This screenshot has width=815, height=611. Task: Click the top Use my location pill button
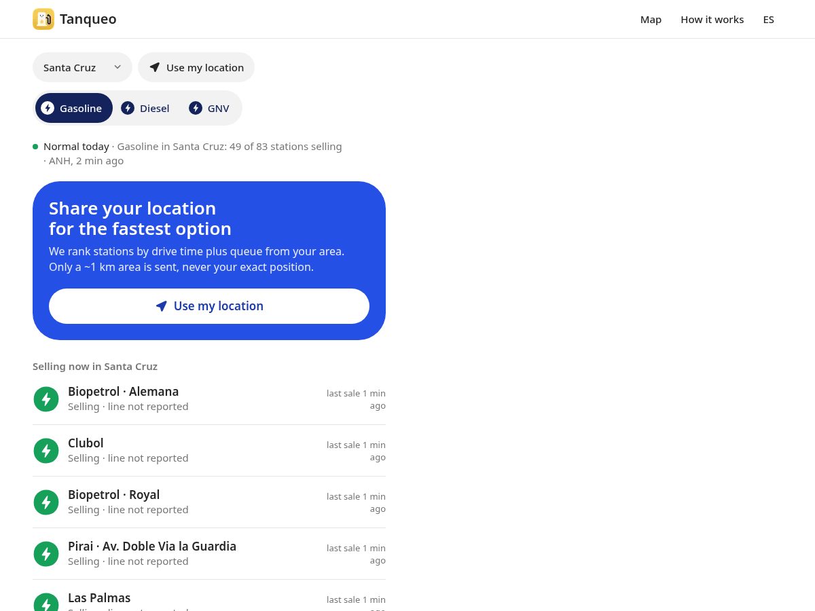click(196, 67)
